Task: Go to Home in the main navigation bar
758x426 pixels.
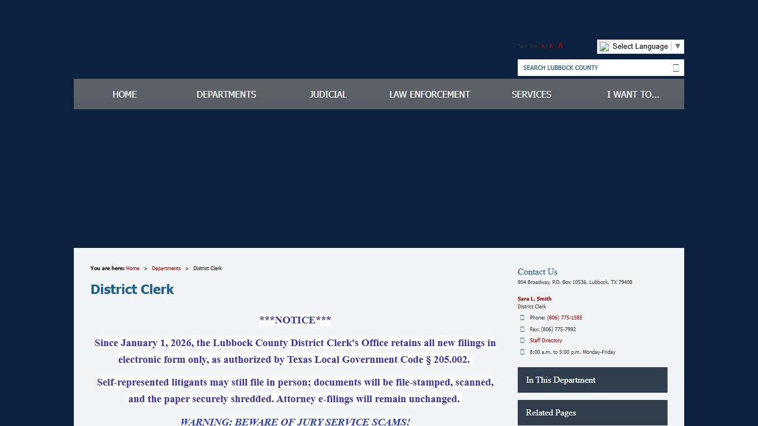Action: point(124,94)
